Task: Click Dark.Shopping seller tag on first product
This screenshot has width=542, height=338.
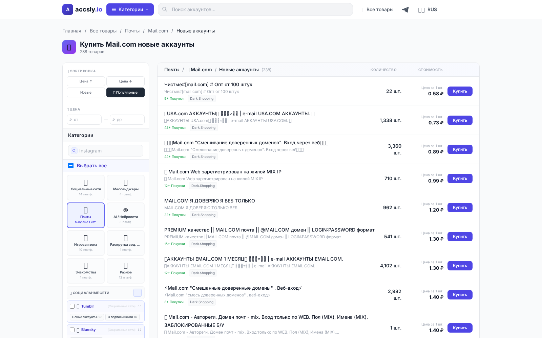Action: tap(202, 99)
